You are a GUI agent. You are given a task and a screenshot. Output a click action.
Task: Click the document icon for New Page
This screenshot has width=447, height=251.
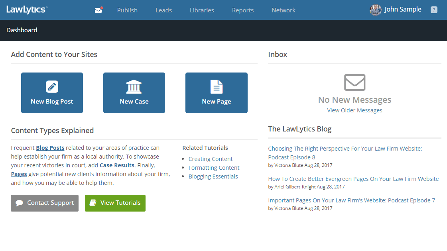click(216, 86)
